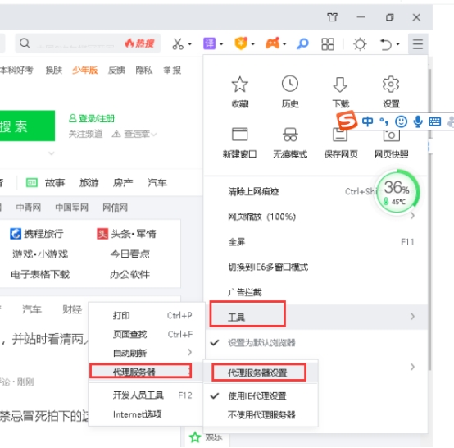
Task: Open 网页缩放 (100%) submenu
Action: tap(316, 217)
